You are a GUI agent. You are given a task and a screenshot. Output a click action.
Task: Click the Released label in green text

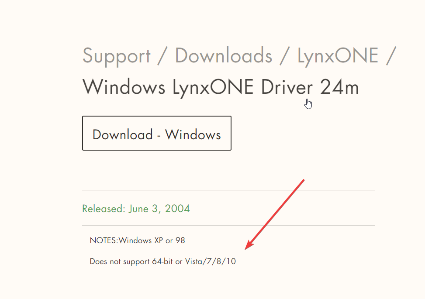coord(104,209)
